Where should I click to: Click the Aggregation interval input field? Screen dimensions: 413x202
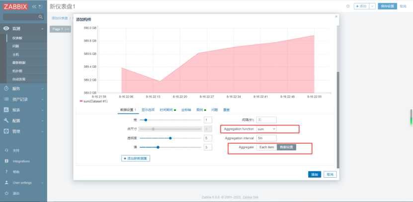click(x=266, y=138)
